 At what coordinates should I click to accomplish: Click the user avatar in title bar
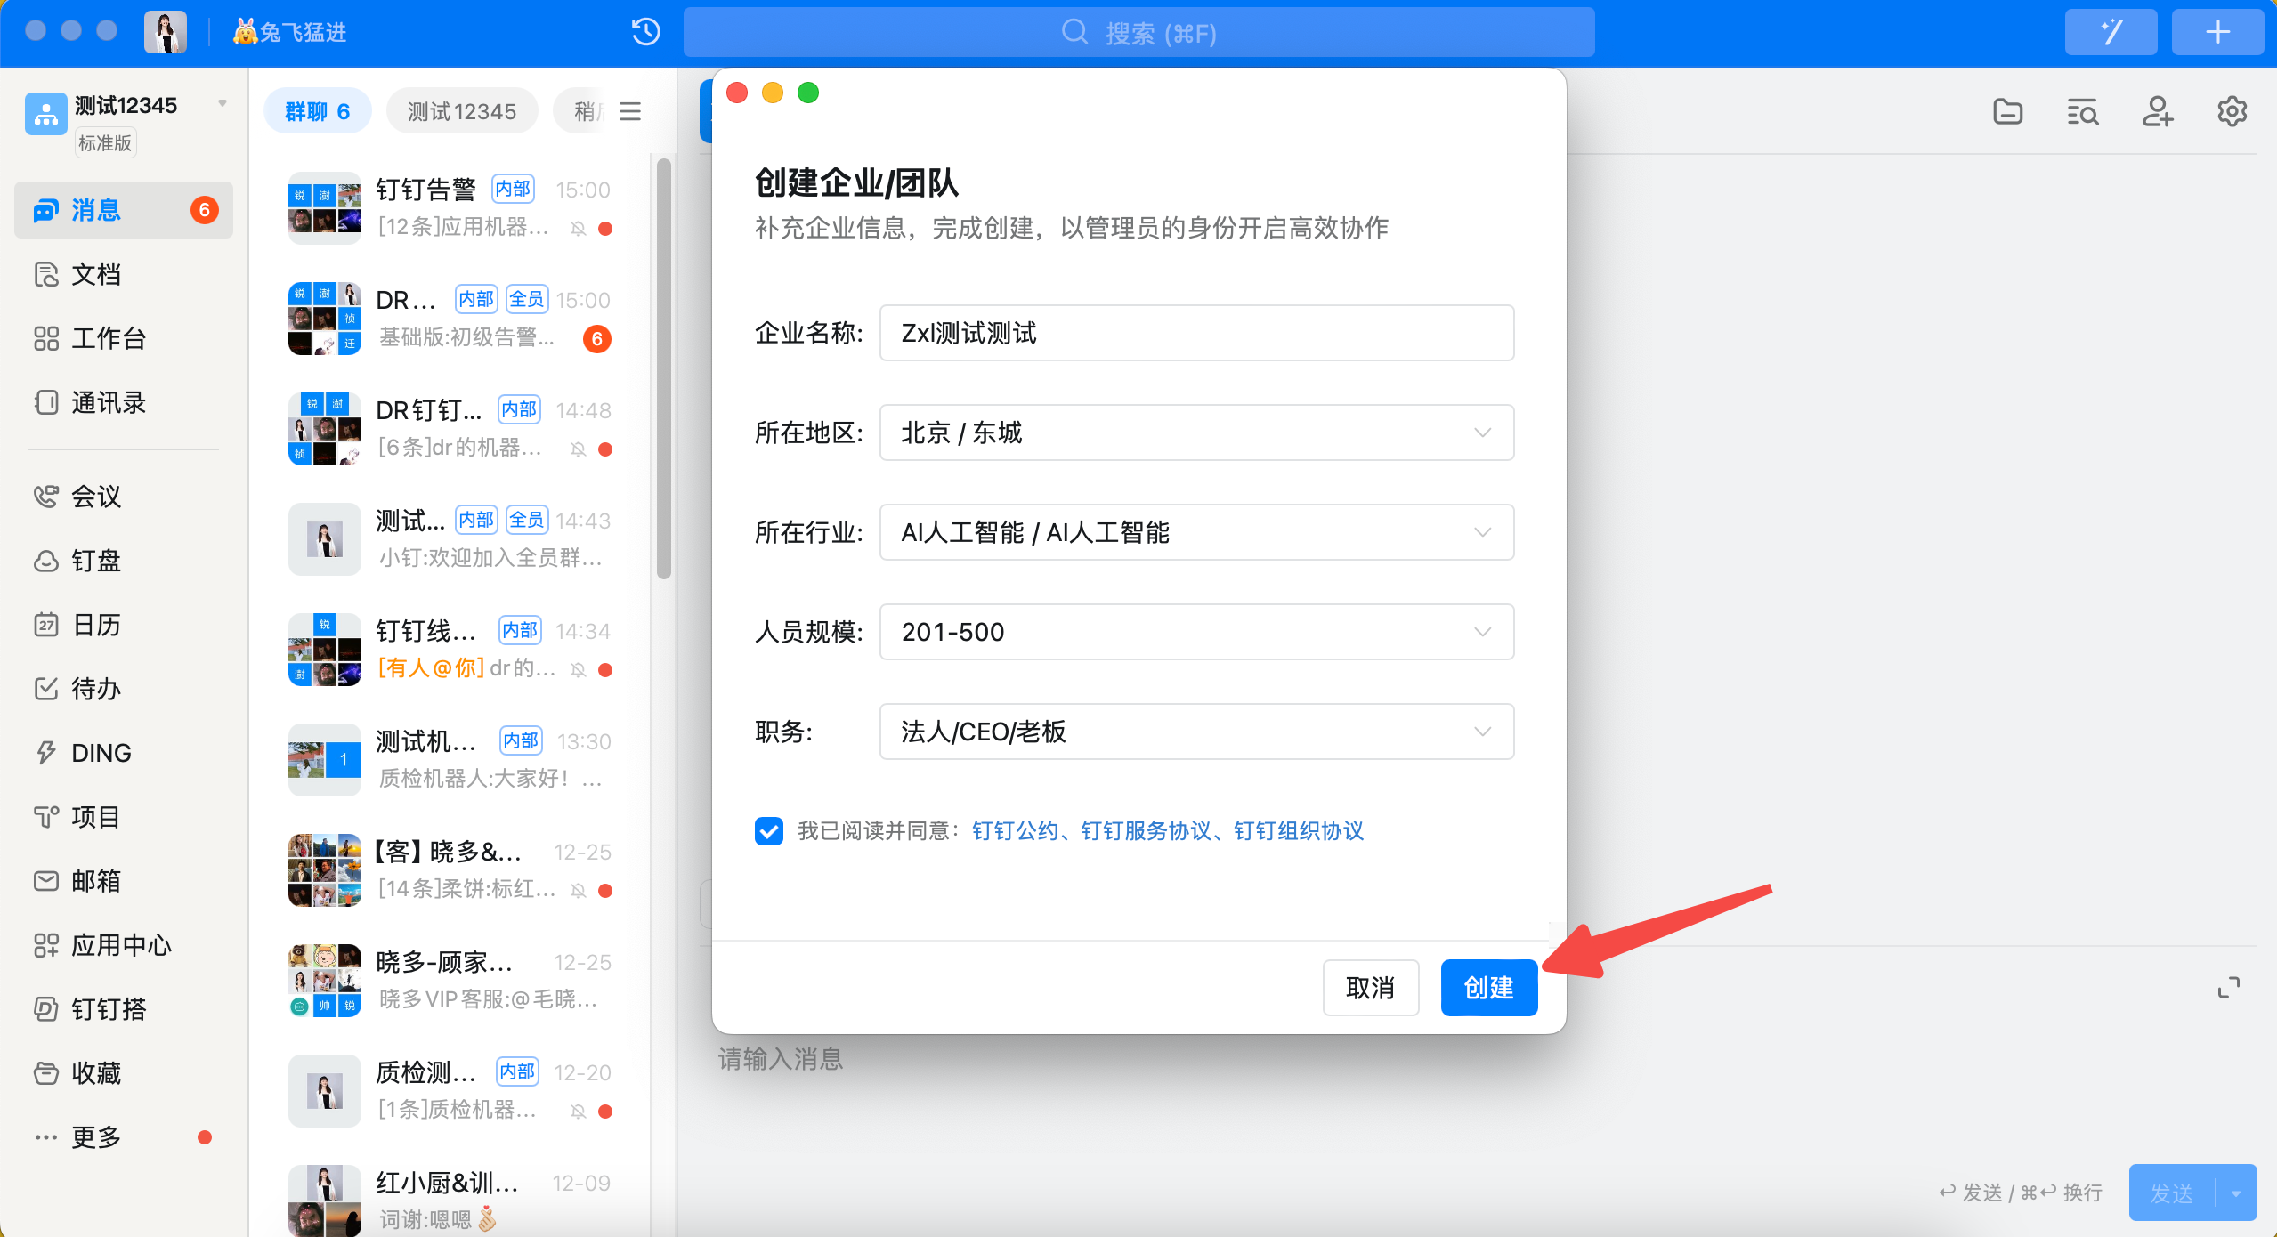pyautogui.click(x=166, y=32)
